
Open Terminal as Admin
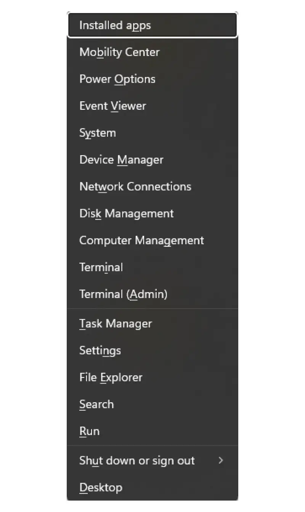point(124,294)
